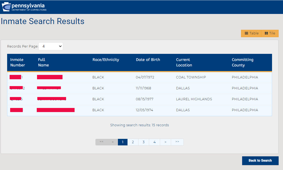Click the Back to Search button
283x170 pixels.
coord(260,161)
